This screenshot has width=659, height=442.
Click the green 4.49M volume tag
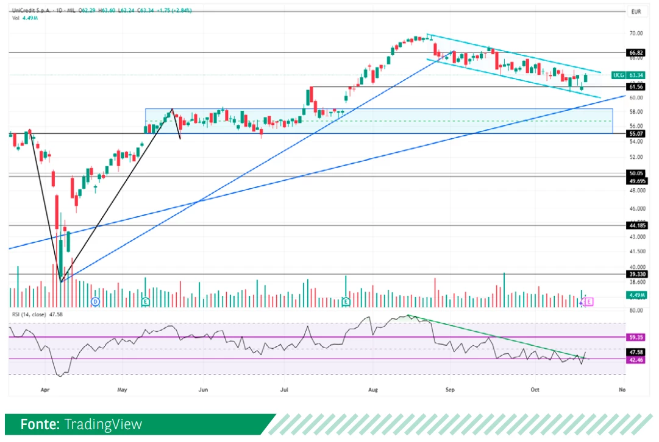635,296
